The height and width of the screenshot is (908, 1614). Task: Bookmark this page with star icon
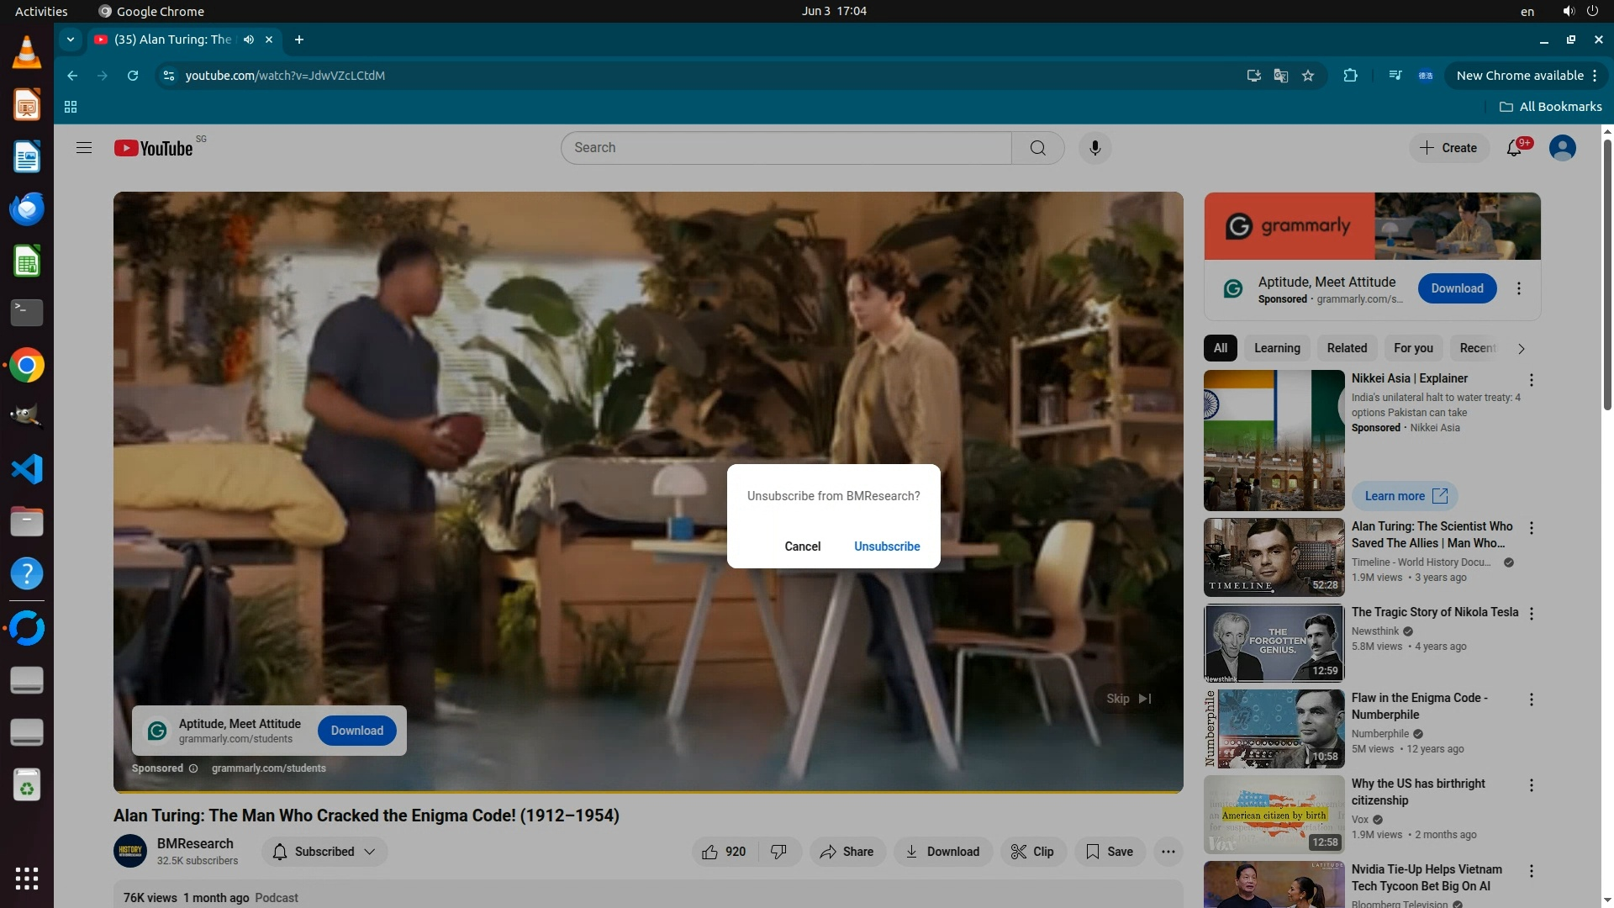coord(1308,76)
